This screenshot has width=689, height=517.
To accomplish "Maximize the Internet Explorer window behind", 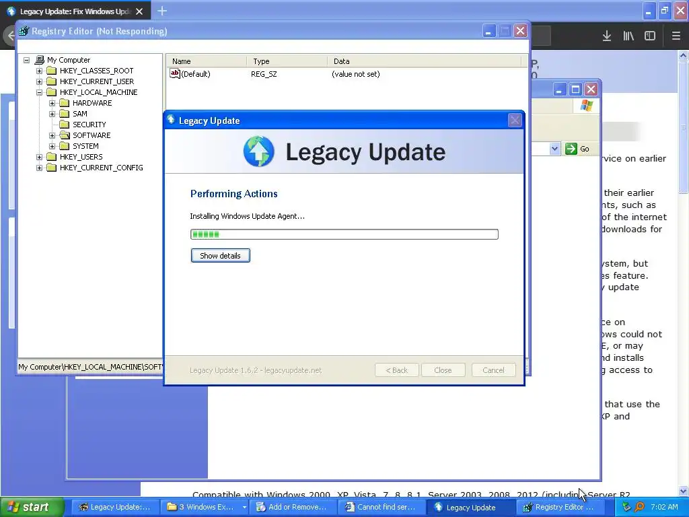I will tap(575, 90).
